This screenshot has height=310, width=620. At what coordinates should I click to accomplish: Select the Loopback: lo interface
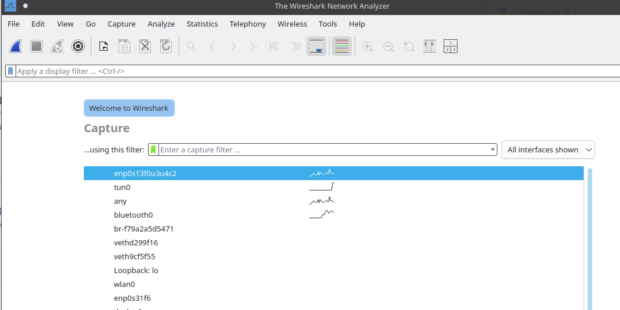(x=334, y=270)
